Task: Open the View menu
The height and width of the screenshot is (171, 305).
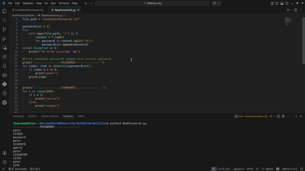Action: (39, 3)
